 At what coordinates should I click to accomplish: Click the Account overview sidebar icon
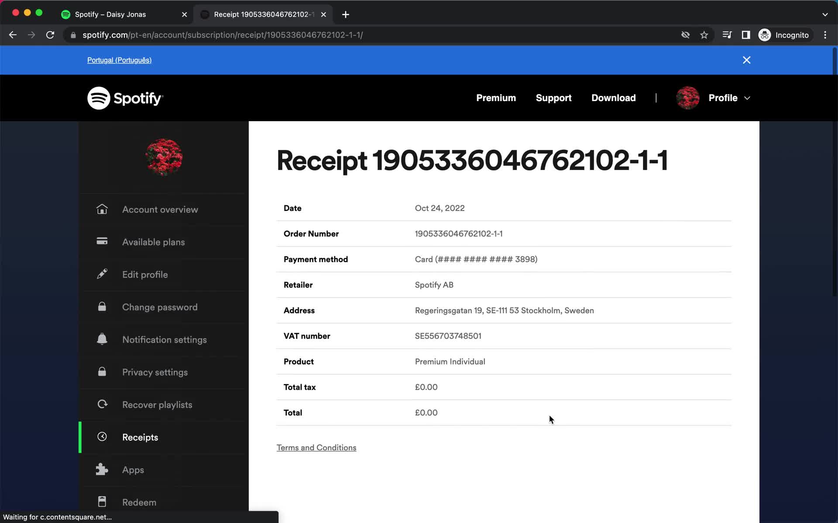pos(102,209)
